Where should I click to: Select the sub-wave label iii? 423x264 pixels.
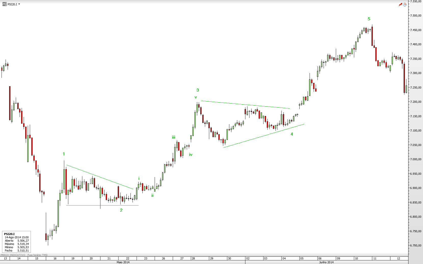(x=174, y=137)
